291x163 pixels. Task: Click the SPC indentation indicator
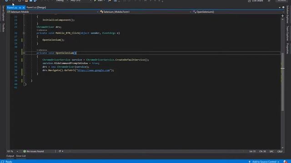click(x=271, y=152)
